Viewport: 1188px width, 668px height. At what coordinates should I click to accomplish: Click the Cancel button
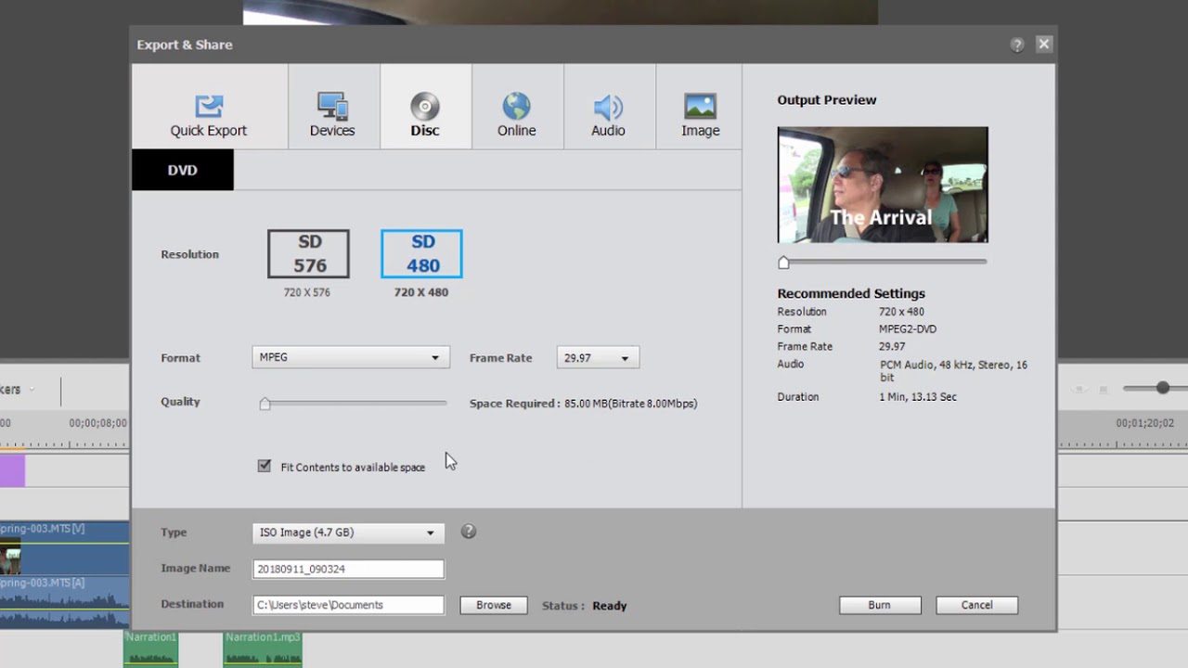click(x=976, y=605)
